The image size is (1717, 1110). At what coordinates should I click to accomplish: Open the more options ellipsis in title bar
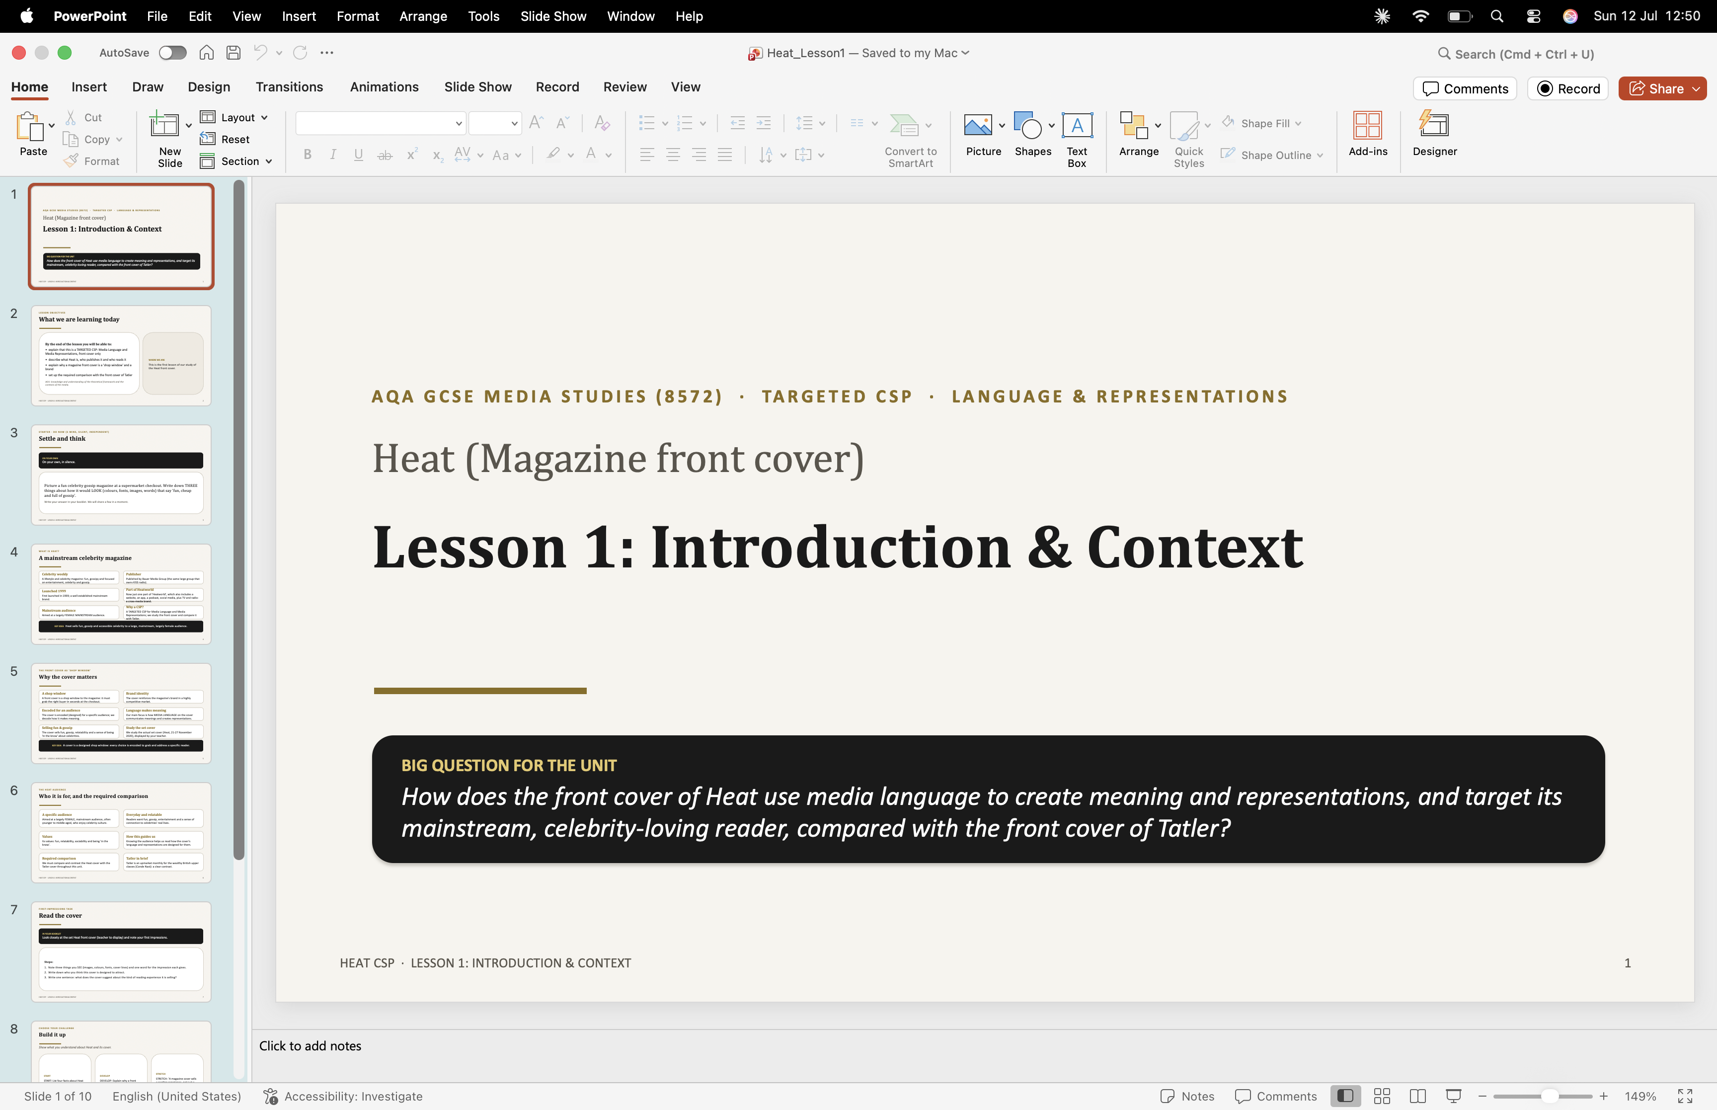(327, 53)
